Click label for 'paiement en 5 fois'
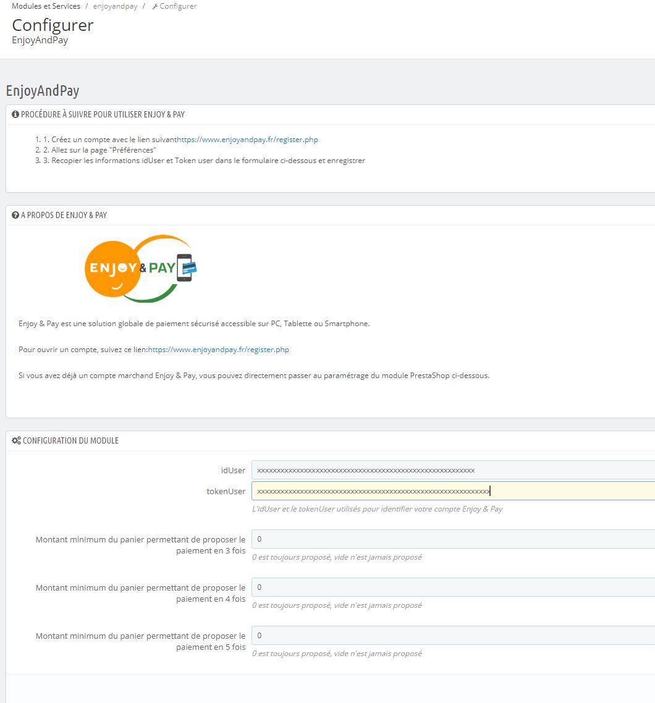Screen dimensions: 655x703 [141, 642]
